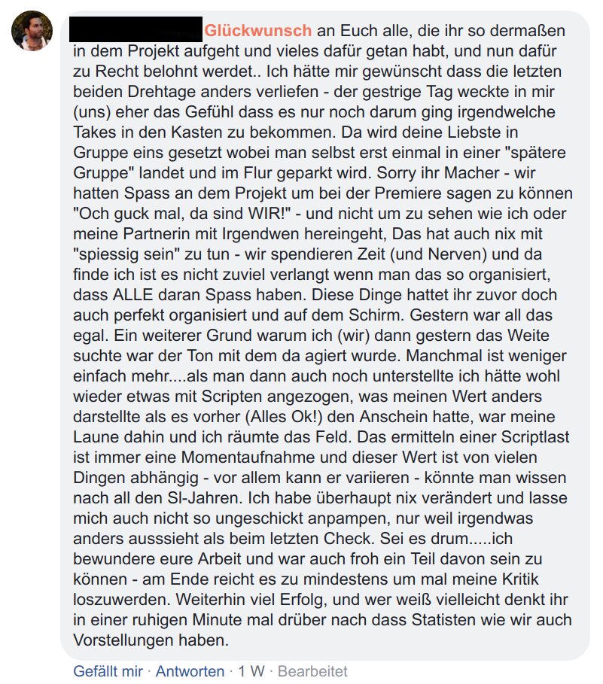Click the highlighted Glückwunsch word
Screen dimensions: 603x684
click(258, 31)
